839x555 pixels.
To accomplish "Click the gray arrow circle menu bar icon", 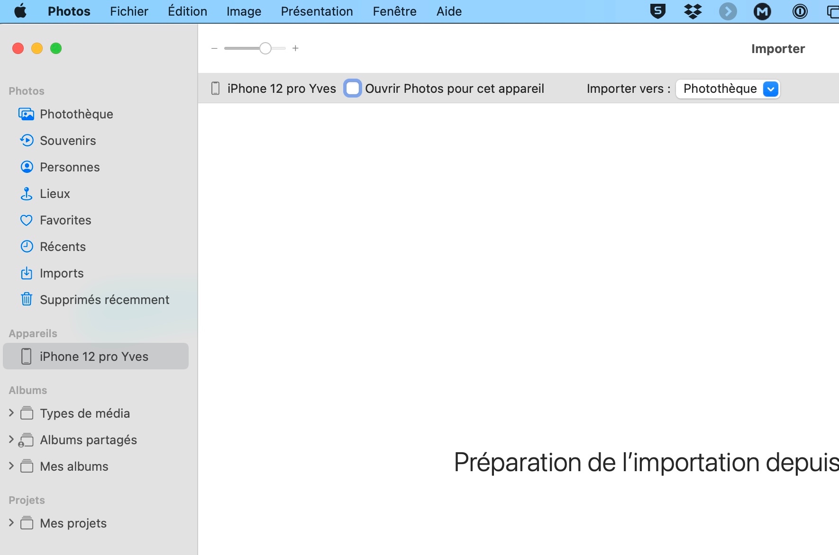I will pos(728,11).
